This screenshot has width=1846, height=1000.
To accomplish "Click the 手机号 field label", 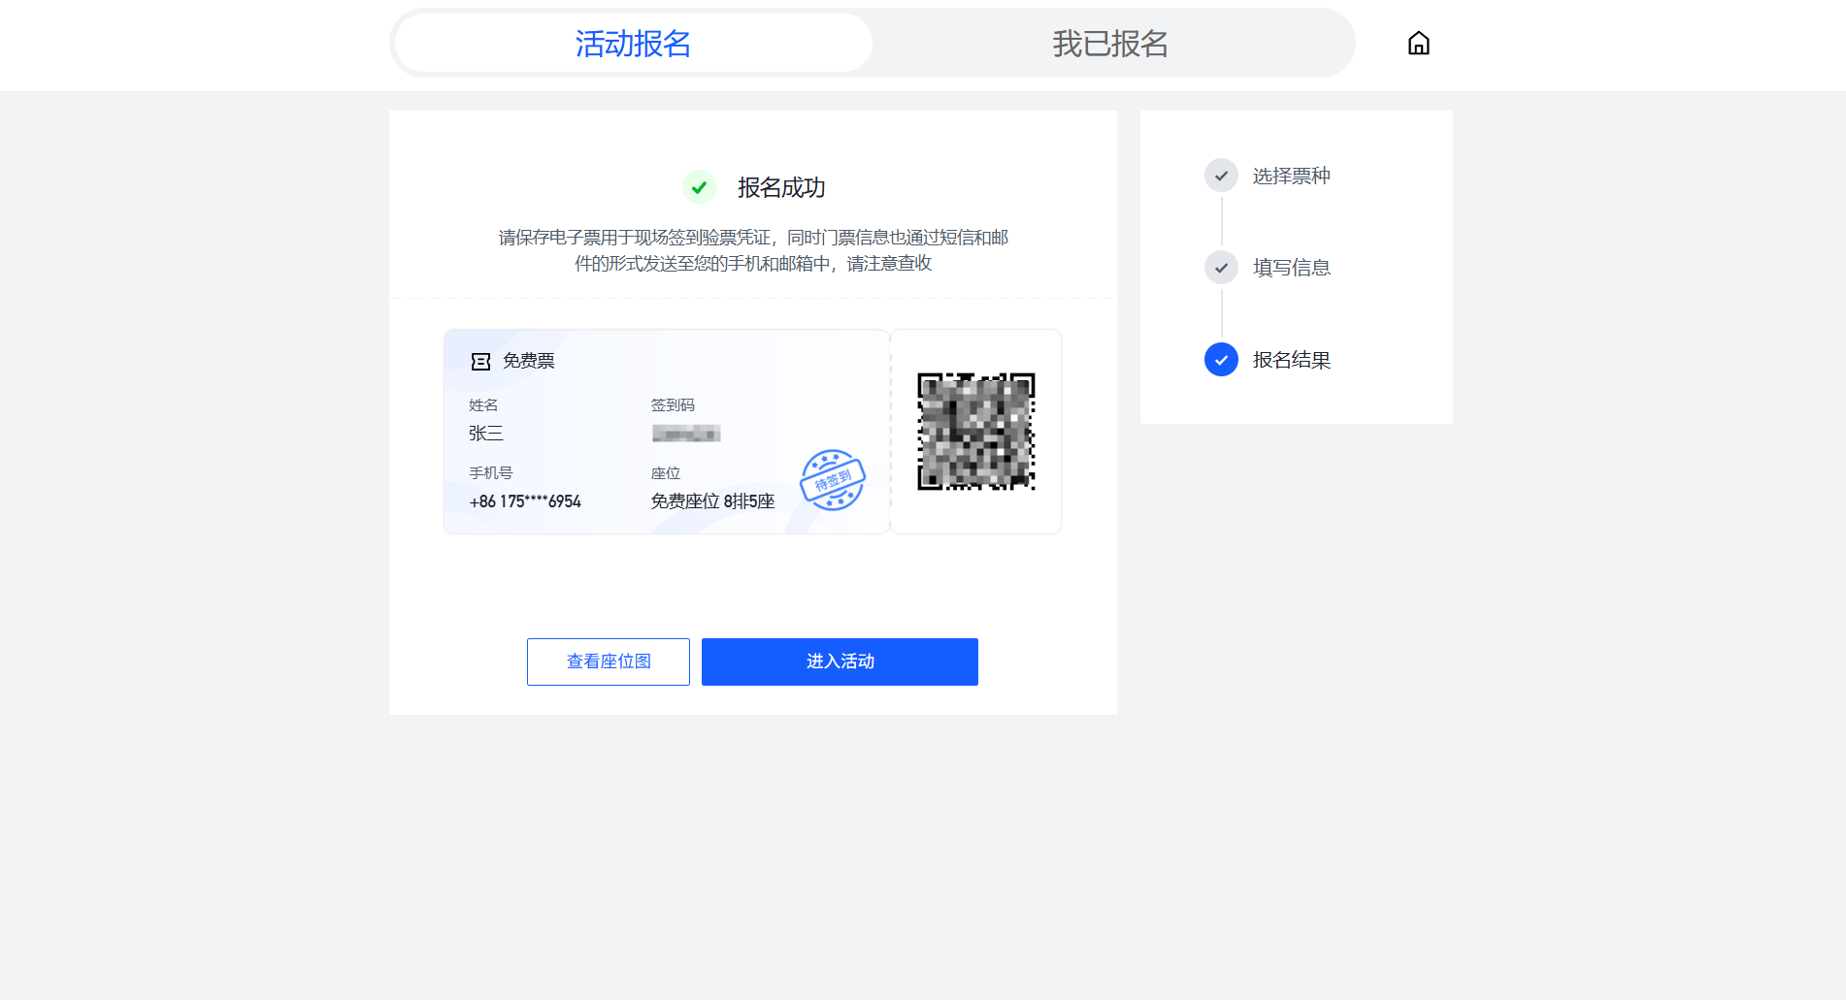I will [491, 473].
